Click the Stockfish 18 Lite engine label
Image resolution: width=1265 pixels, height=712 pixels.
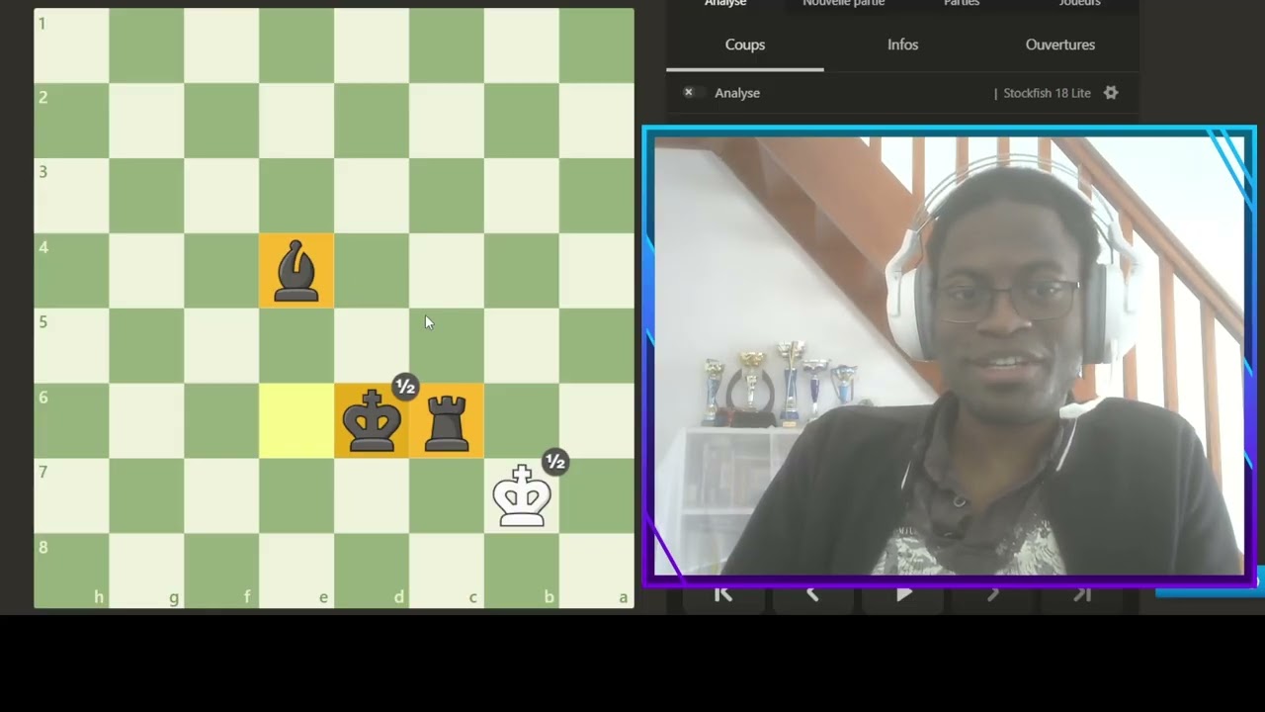[1047, 93]
